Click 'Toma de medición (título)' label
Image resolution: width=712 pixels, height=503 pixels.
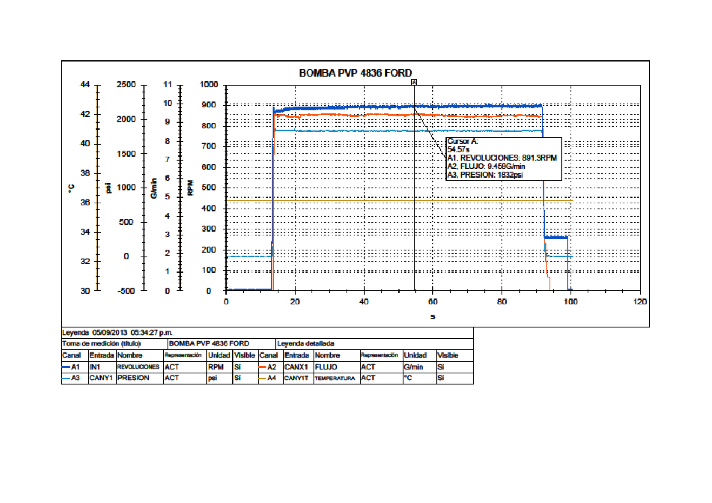pos(102,344)
